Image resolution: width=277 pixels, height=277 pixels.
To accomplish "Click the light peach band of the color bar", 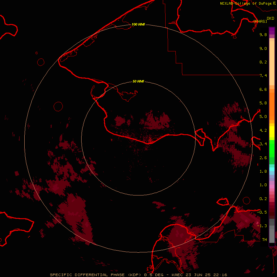I will click(x=272, y=63).
